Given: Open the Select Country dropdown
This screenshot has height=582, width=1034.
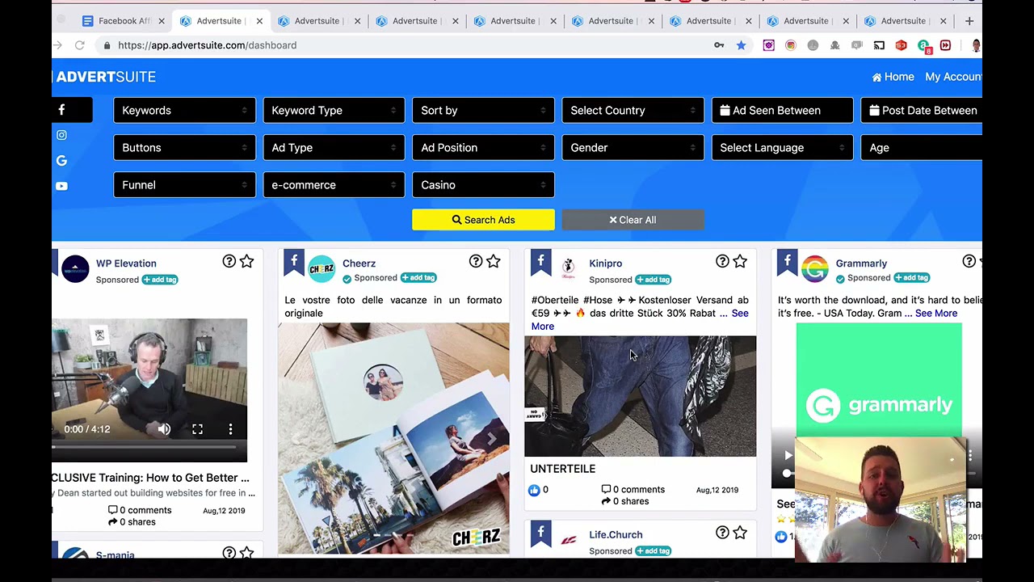Looking at the screenshot, I should (633, 111).
